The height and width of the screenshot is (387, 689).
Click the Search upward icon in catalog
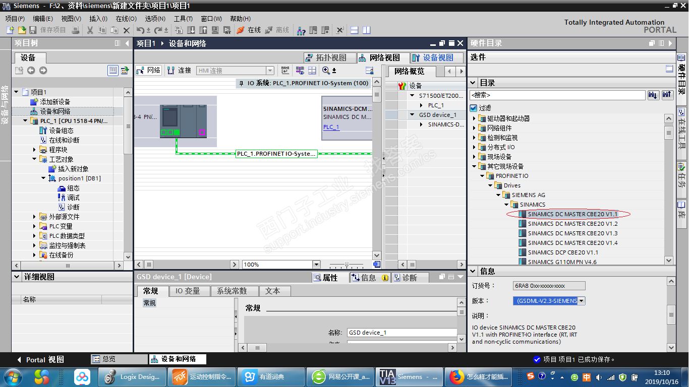click(x=667, y=95)
